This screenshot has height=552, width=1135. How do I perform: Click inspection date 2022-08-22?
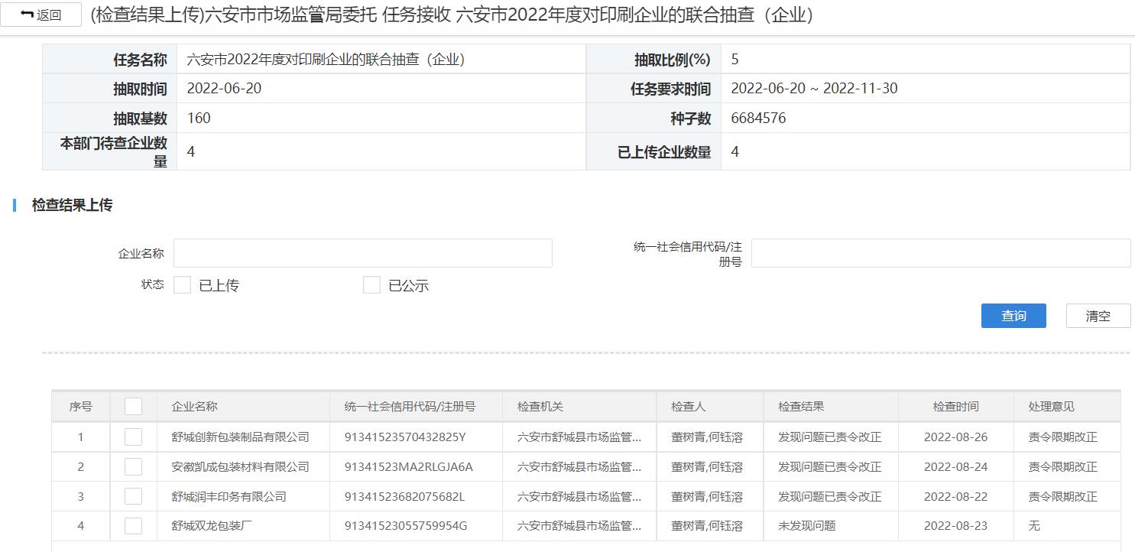tap(955, 497)
